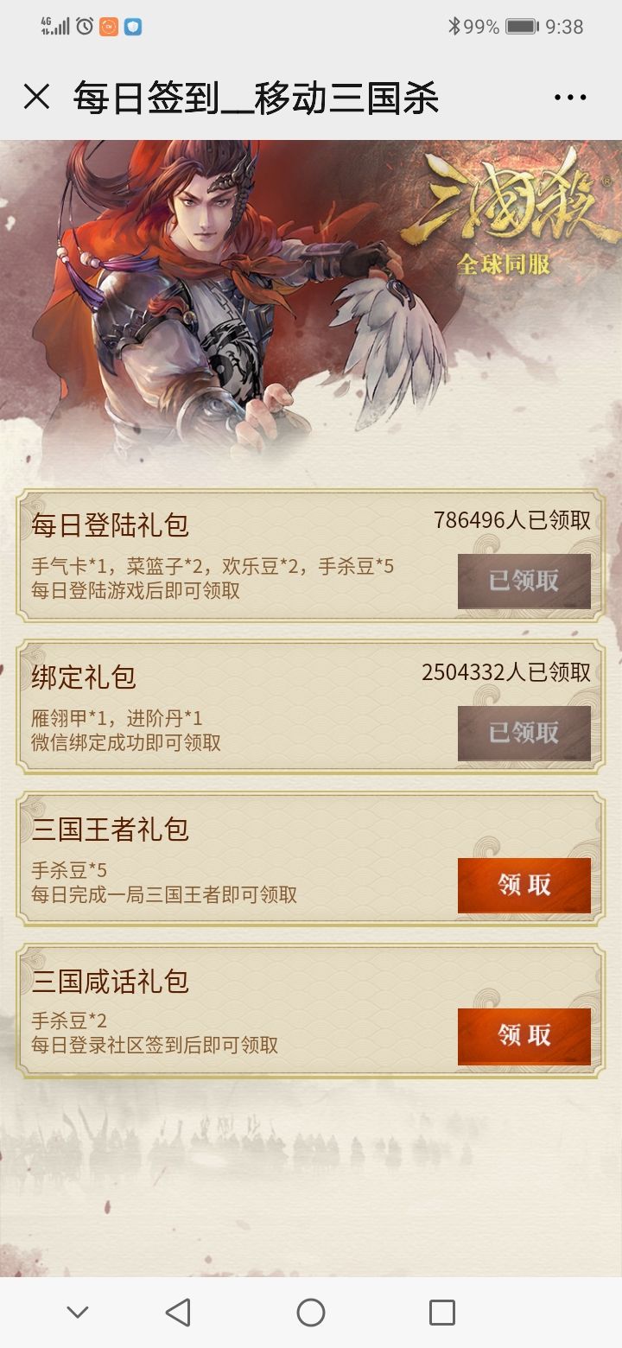Tap the 2504332人已领取 counter text

[506, 672]
